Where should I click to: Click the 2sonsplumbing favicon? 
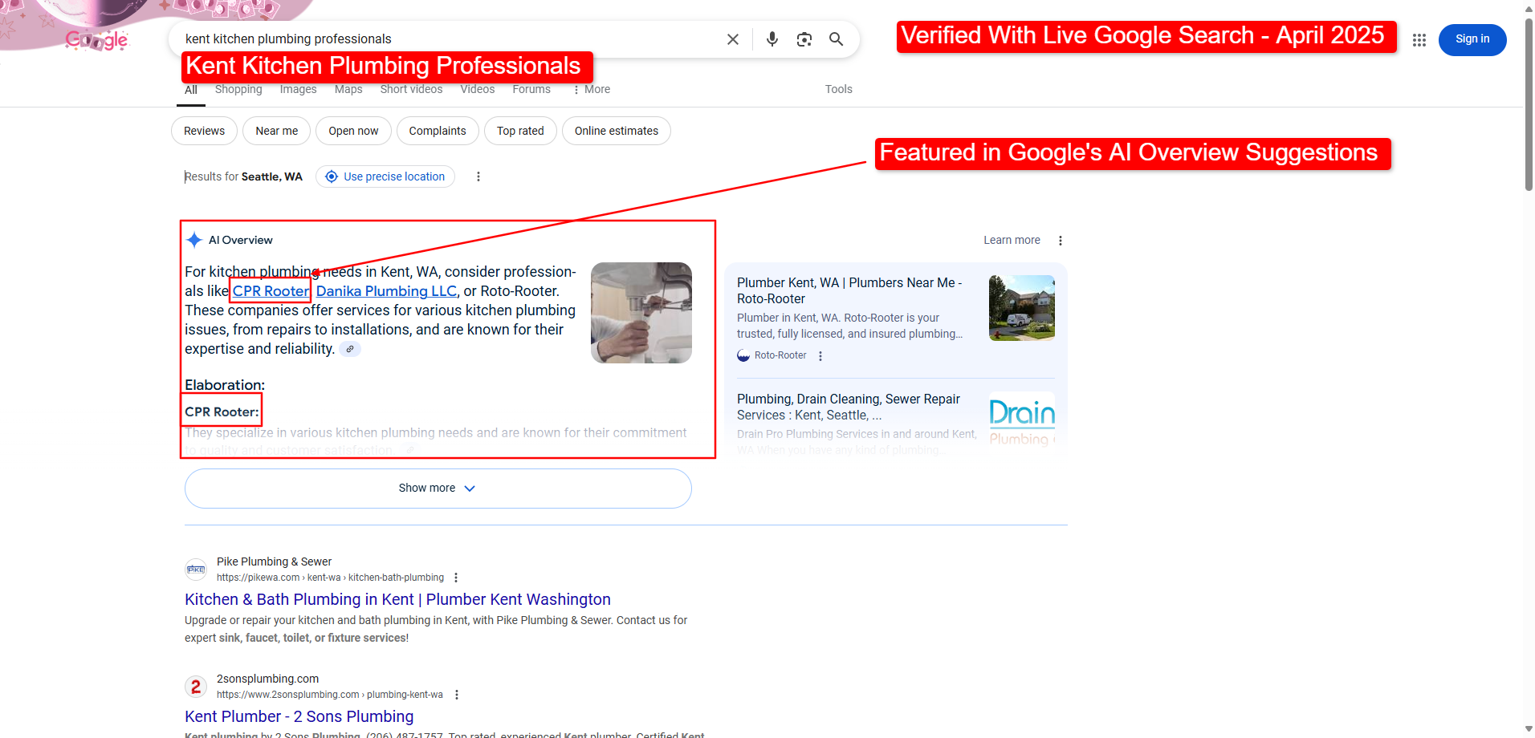click(196, 687)
